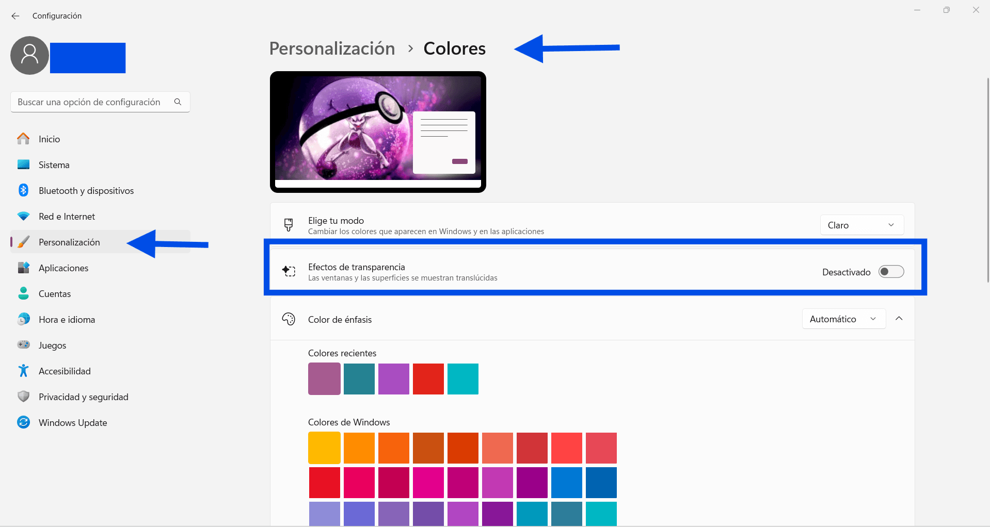
Task: Turn on Efectos de transparencia switch
Action: (891, 271)
